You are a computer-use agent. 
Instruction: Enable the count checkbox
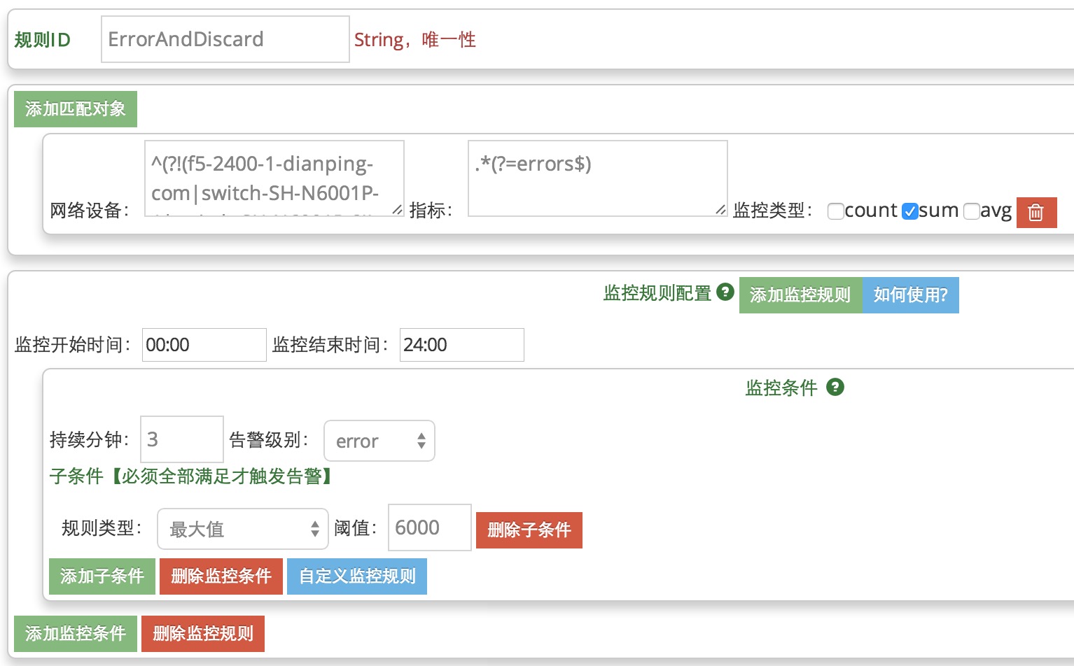[x=835, y=211]
